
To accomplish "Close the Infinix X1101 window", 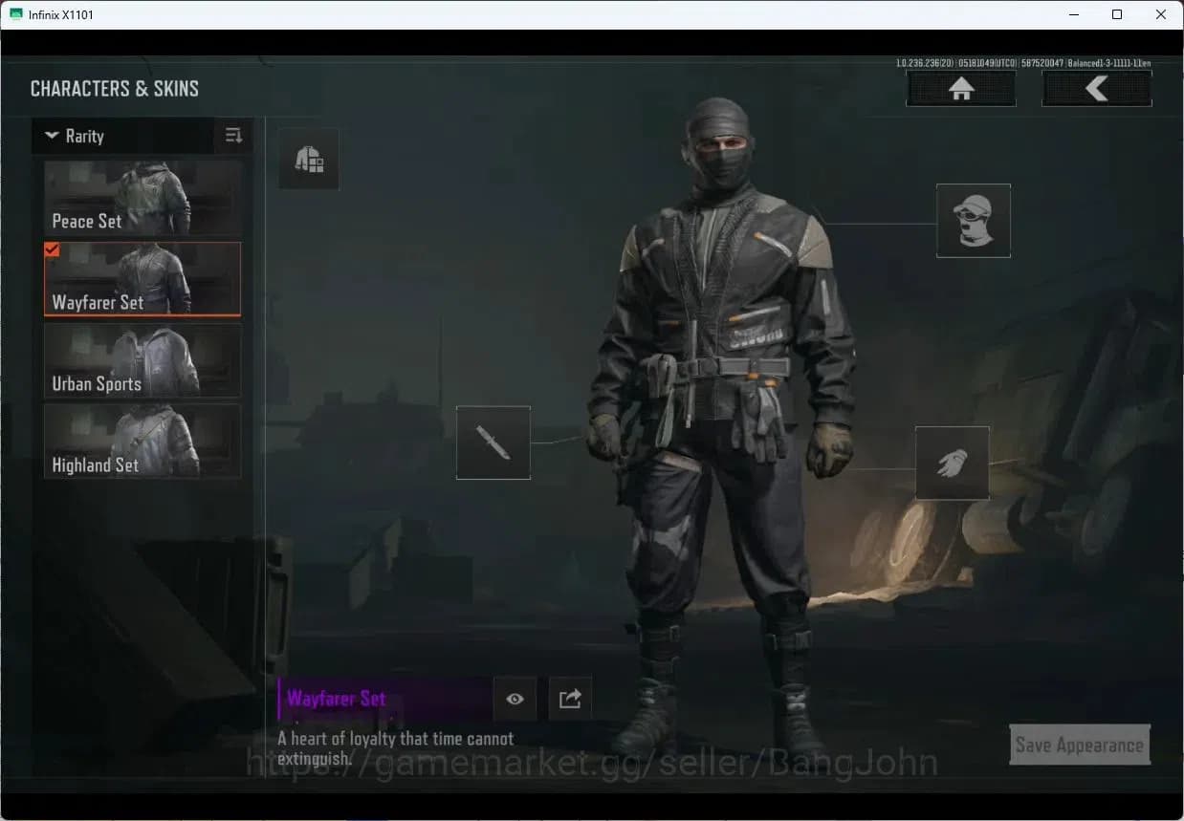I will (1161, 14).
